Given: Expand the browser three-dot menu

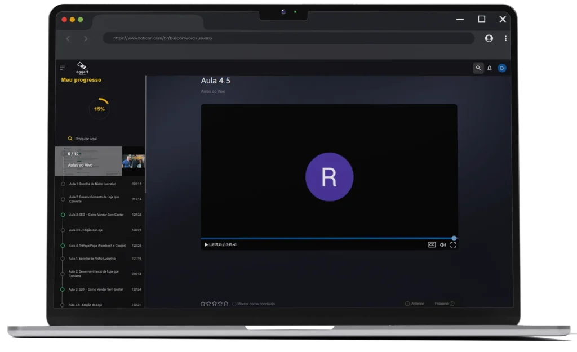Looking at the screenshot, I should 505,38.
